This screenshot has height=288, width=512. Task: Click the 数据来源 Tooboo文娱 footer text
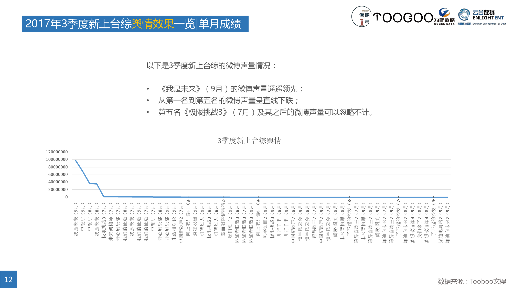472,281
